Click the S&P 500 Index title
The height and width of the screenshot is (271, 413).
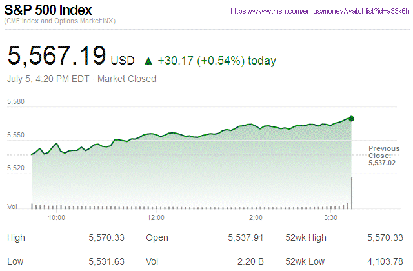[48, 11]
